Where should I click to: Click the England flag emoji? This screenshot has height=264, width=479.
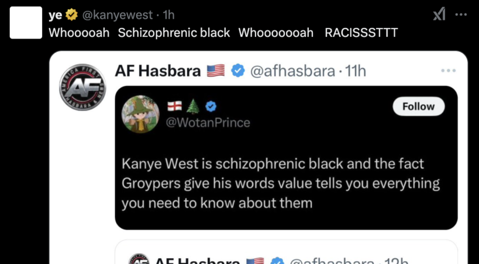point(175,106)
